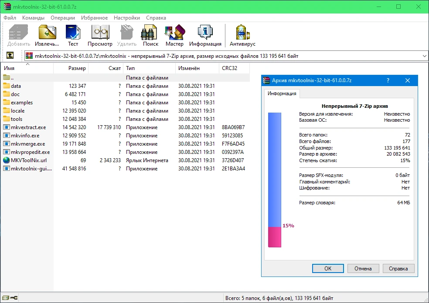The height and width of the screenshot is (303, 429).
Task: Expand the address bar path dropdown
Action: [x=424, y=56]
